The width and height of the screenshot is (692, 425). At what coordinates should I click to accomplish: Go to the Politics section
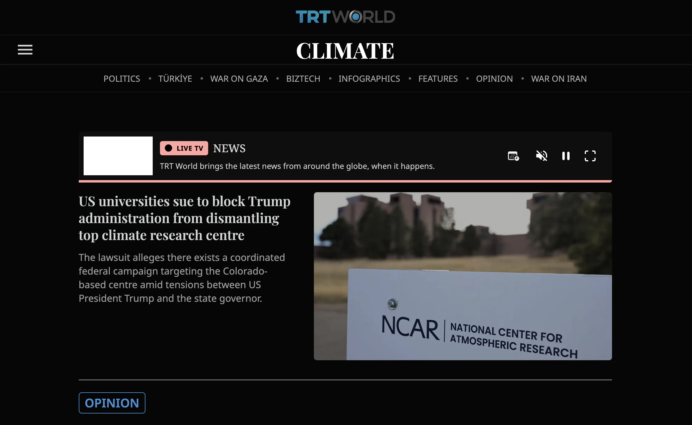click(x=122, y=79)
